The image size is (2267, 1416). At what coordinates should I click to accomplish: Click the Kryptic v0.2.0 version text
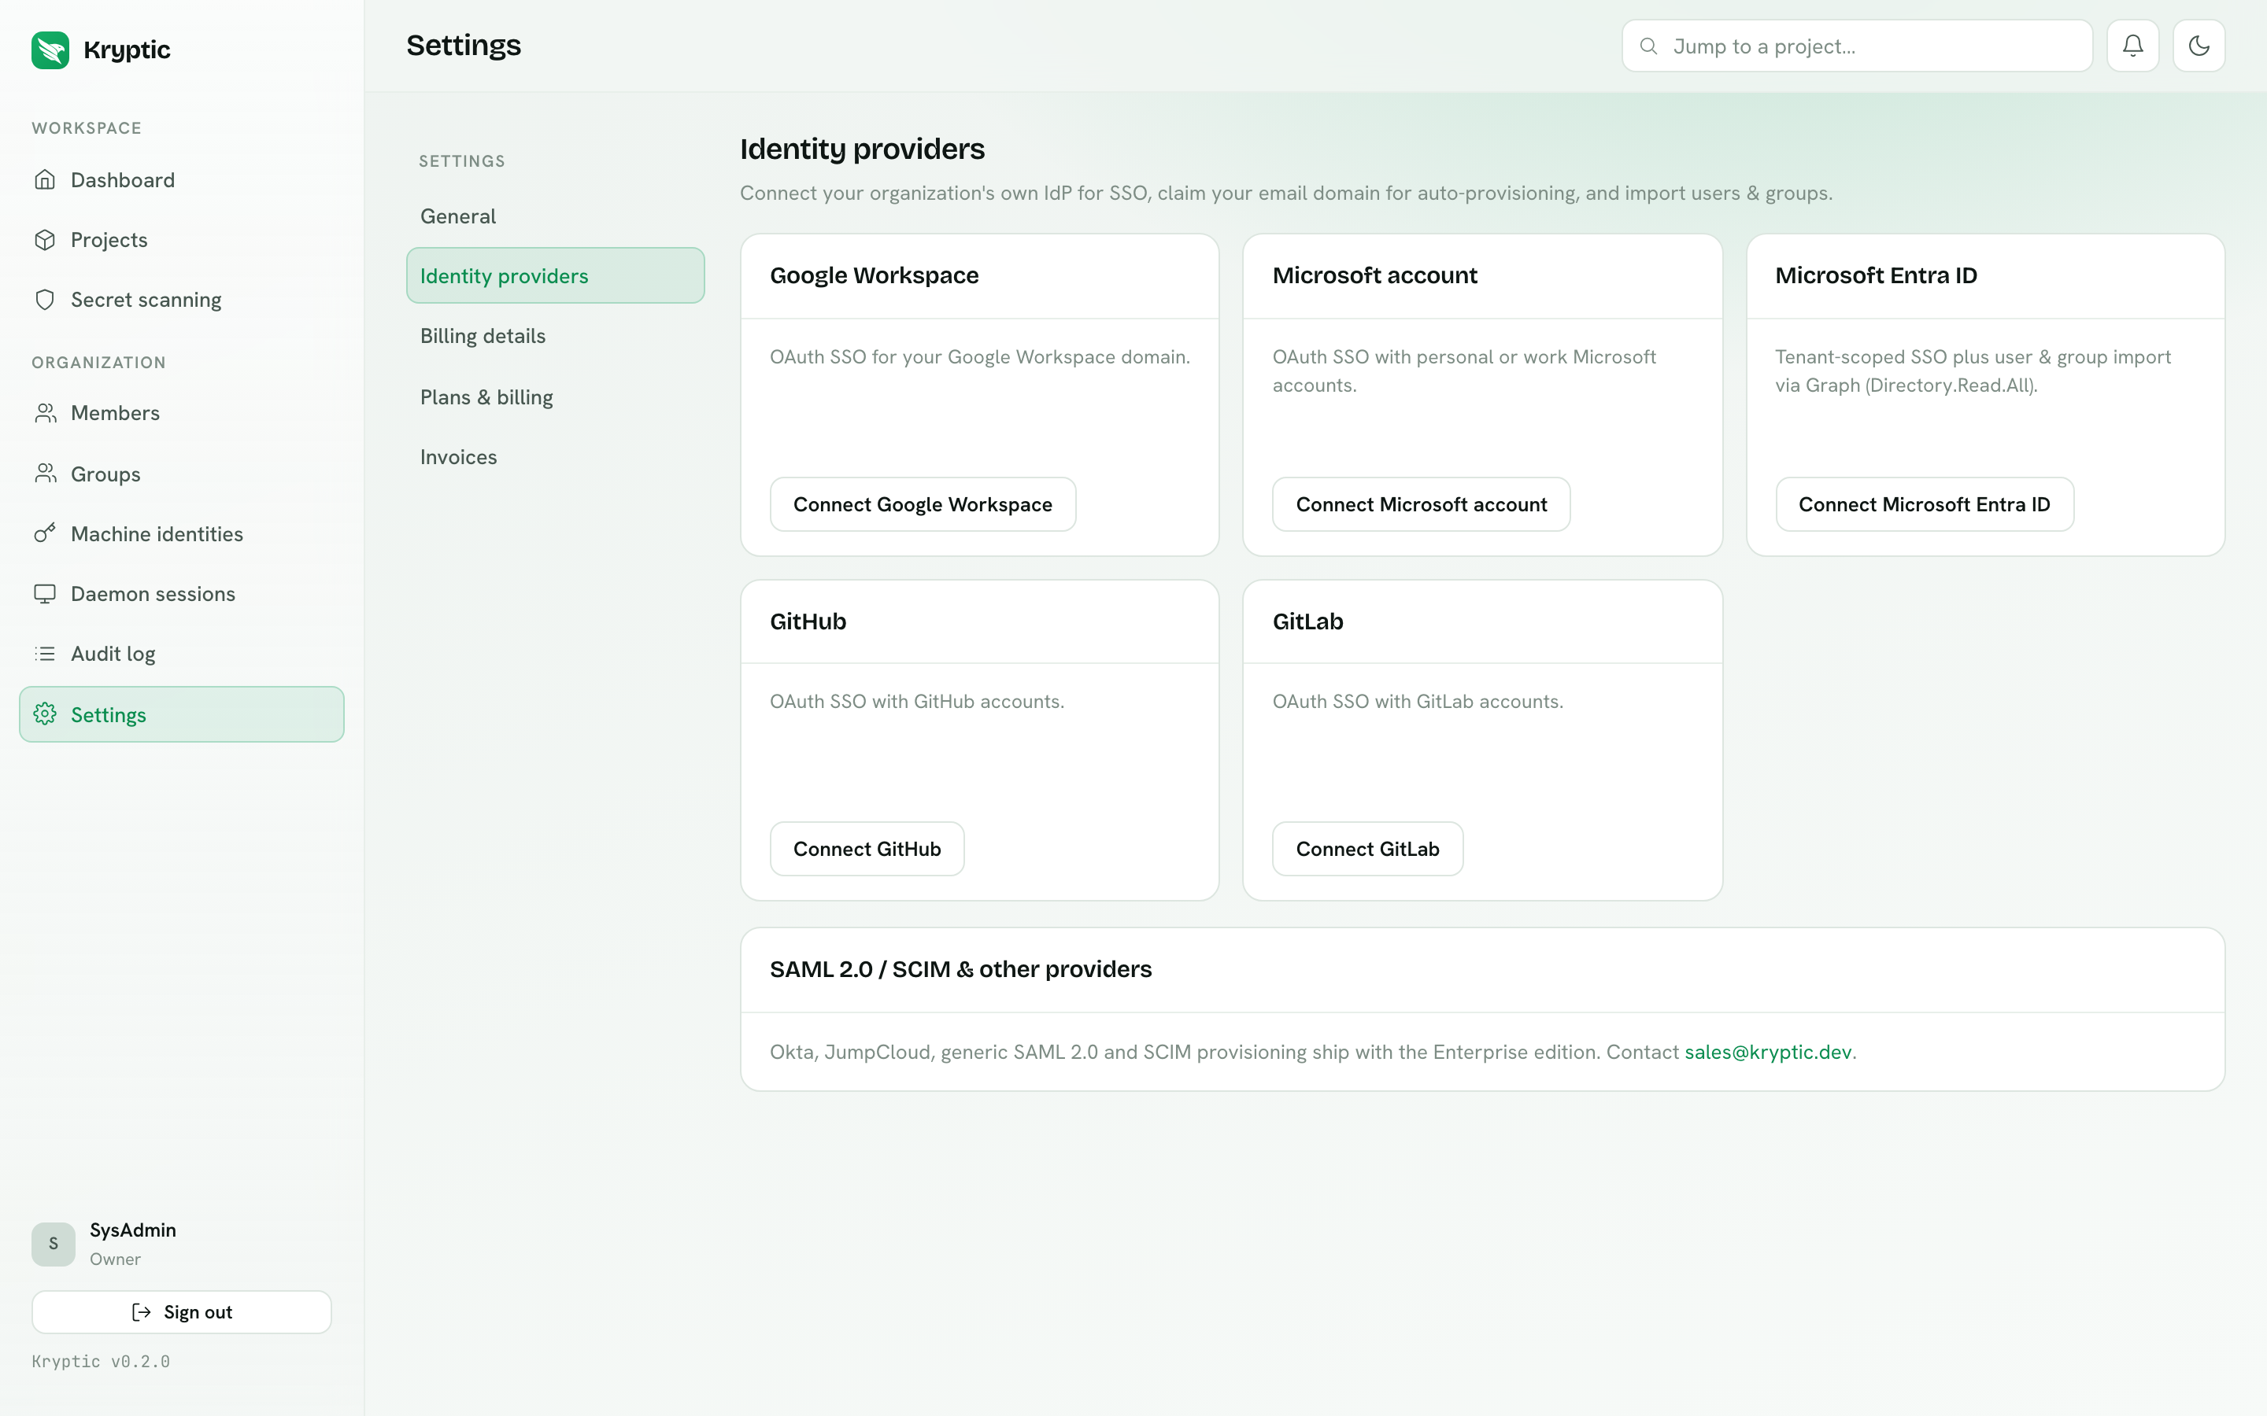pyautogui.click(x=102, y=1362)
